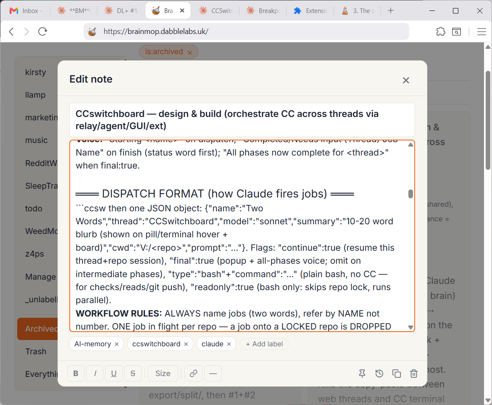This screenshot has width=492, height=405.
Task: Remove the AI-memory label
Action: (x=117, y=344)
